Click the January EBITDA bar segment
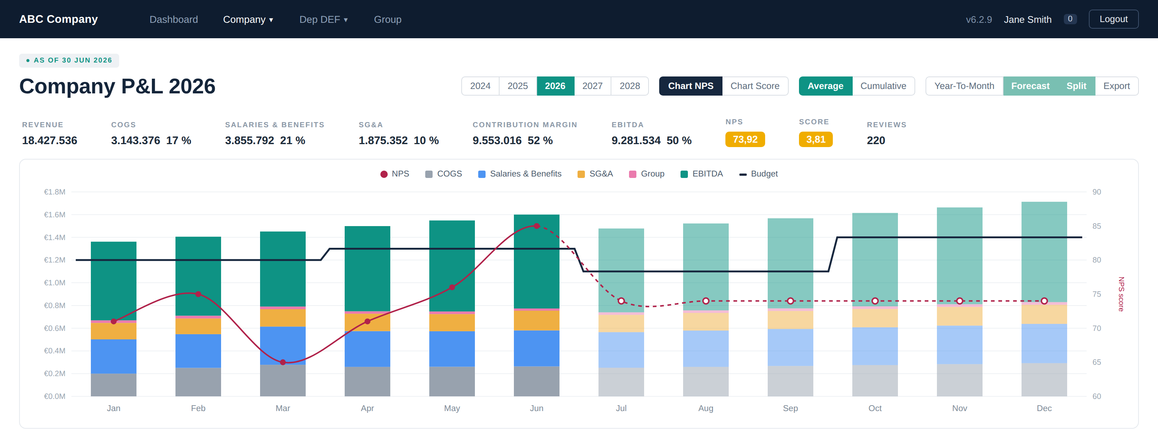The height and width of the screenshot is (439, 1158). [x=114, y=281]
